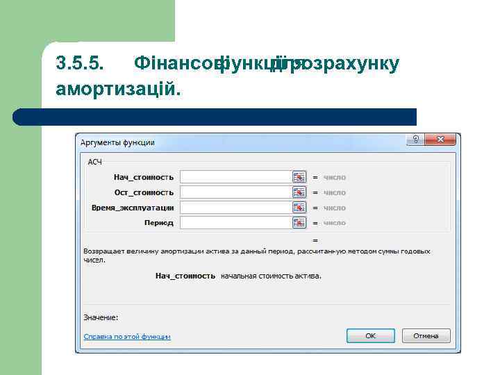
Task: Click the range selector icon for Время_эксплуатации
Action: click(x=299, y=208)
